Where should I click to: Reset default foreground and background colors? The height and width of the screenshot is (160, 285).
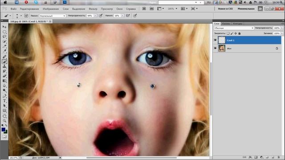[3, 125]
